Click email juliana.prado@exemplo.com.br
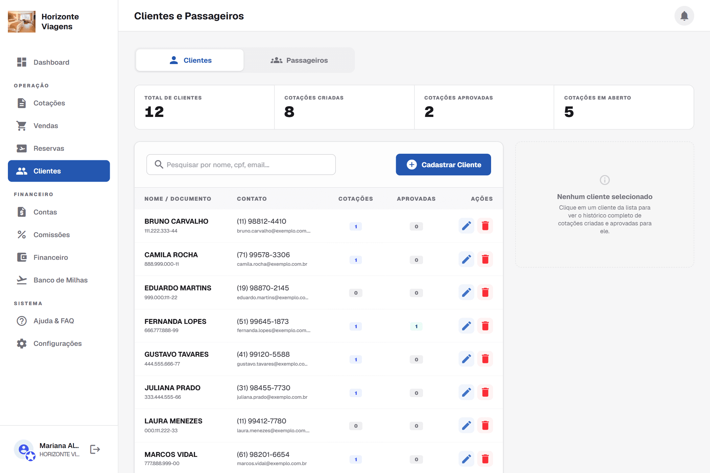The height and width of the screenshot is (473, 710). (272, 397)
